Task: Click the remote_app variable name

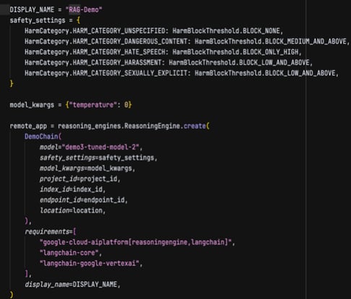Action: tap(28, 126)
